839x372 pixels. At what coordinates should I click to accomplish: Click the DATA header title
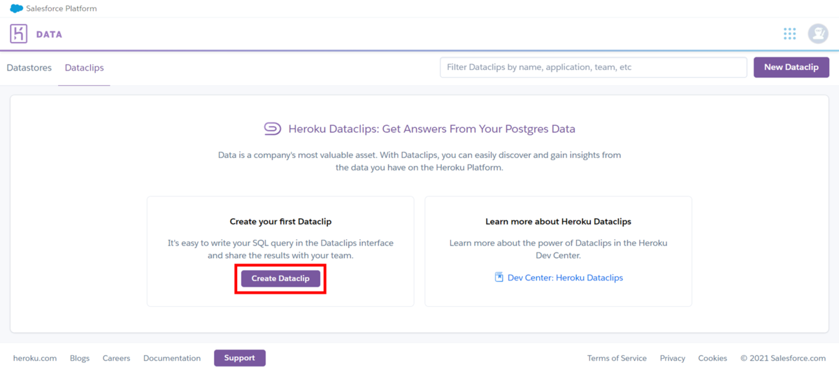tap(49, 34)
